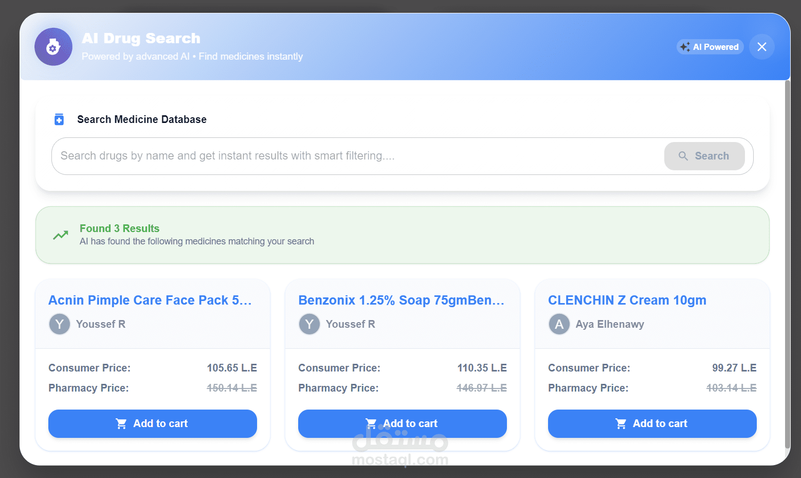This screenshot has height=478, width=801.
Task: Click the A avatar for Aya Elhenawy
Action: 559,324
